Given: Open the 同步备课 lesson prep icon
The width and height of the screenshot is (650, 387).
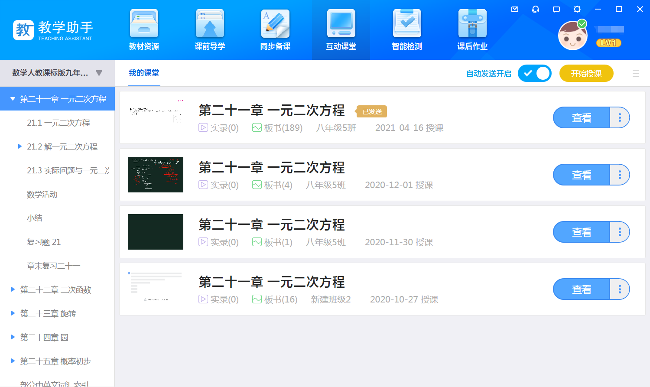Looking at the screenshot, I should click(275, 29).
